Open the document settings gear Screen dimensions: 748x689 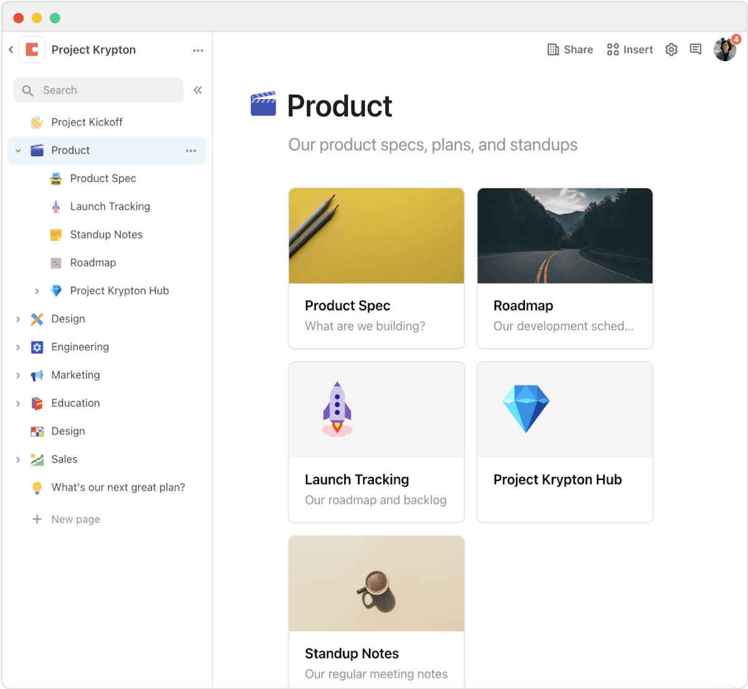[x=671, y=49]
